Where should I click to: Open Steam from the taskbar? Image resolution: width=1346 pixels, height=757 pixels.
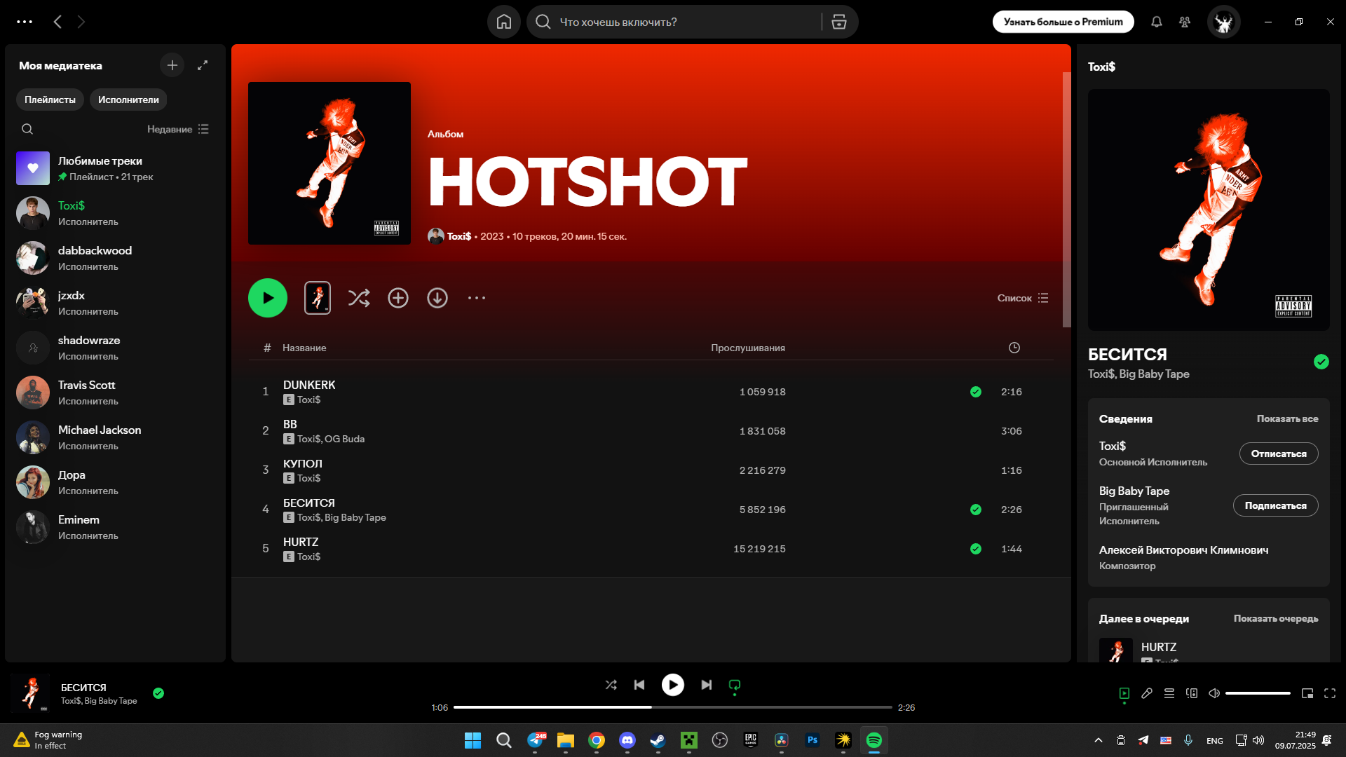click(658, 740)
